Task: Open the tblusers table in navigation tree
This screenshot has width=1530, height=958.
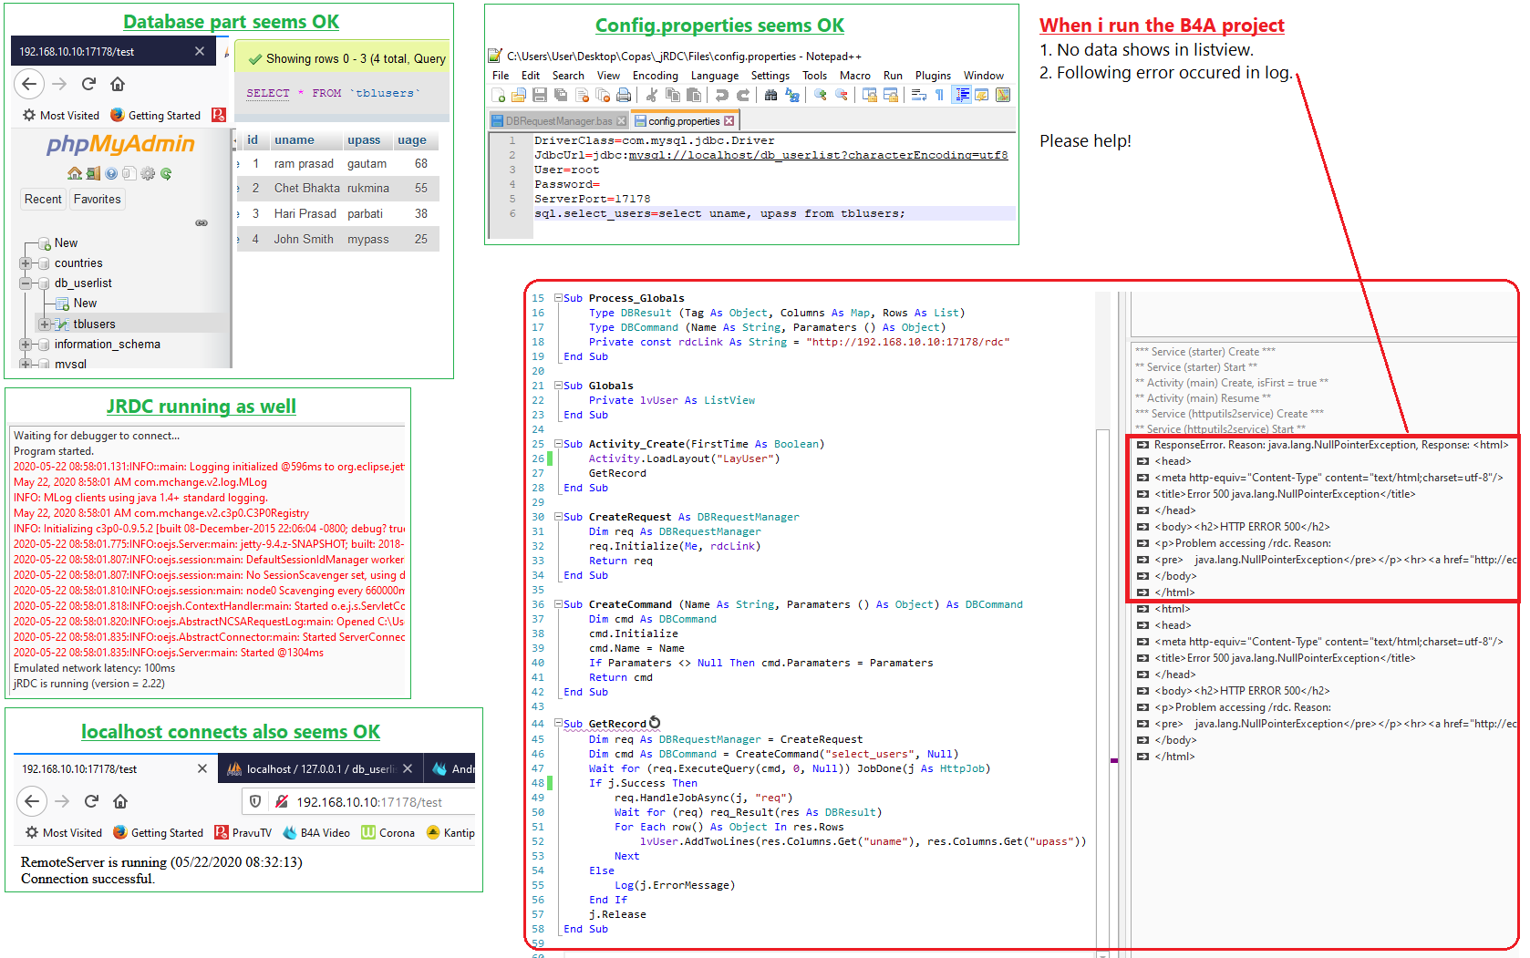Action: pyautogui.click(x=95, y=324)
